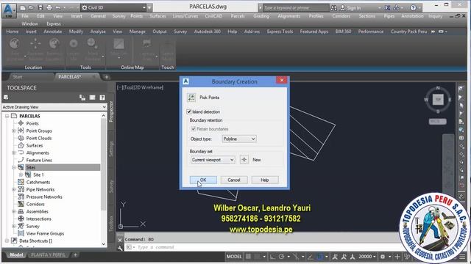Click the workspace switching gear status icon

tap(383, 257)
